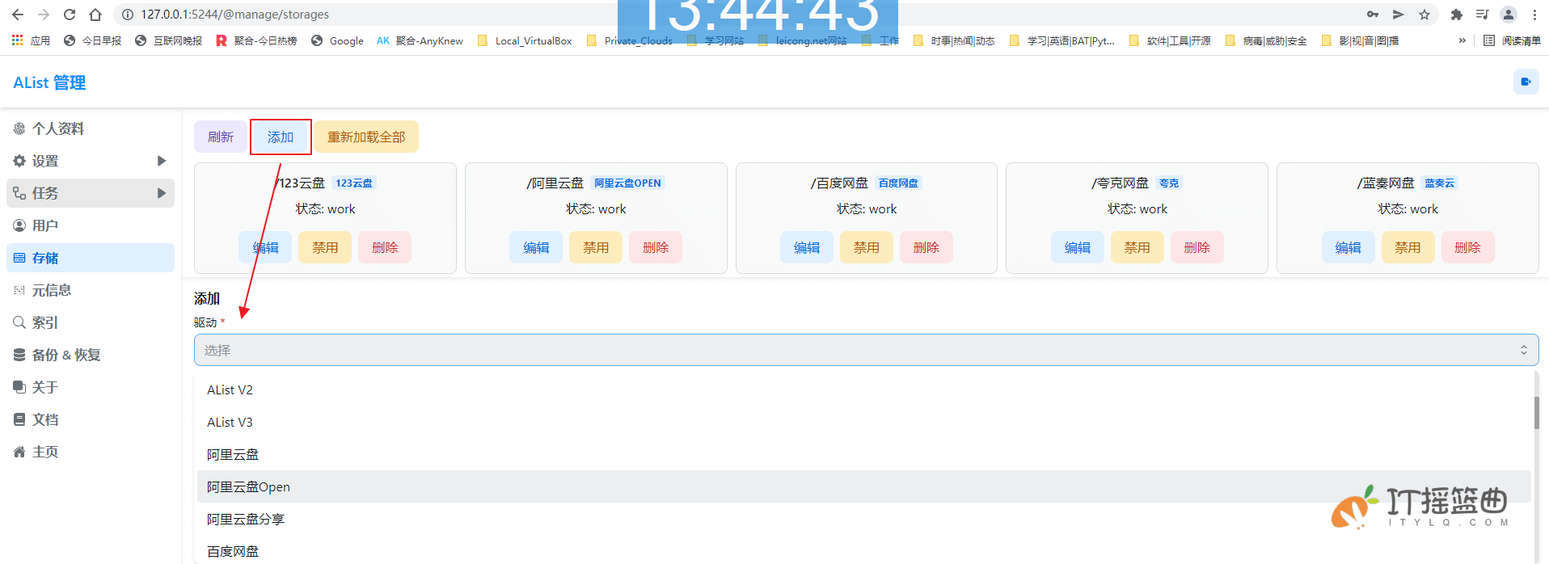Open 元信息 in the sidebar
This screenshot has width=1549, height=564.
[x=91, y=290]
